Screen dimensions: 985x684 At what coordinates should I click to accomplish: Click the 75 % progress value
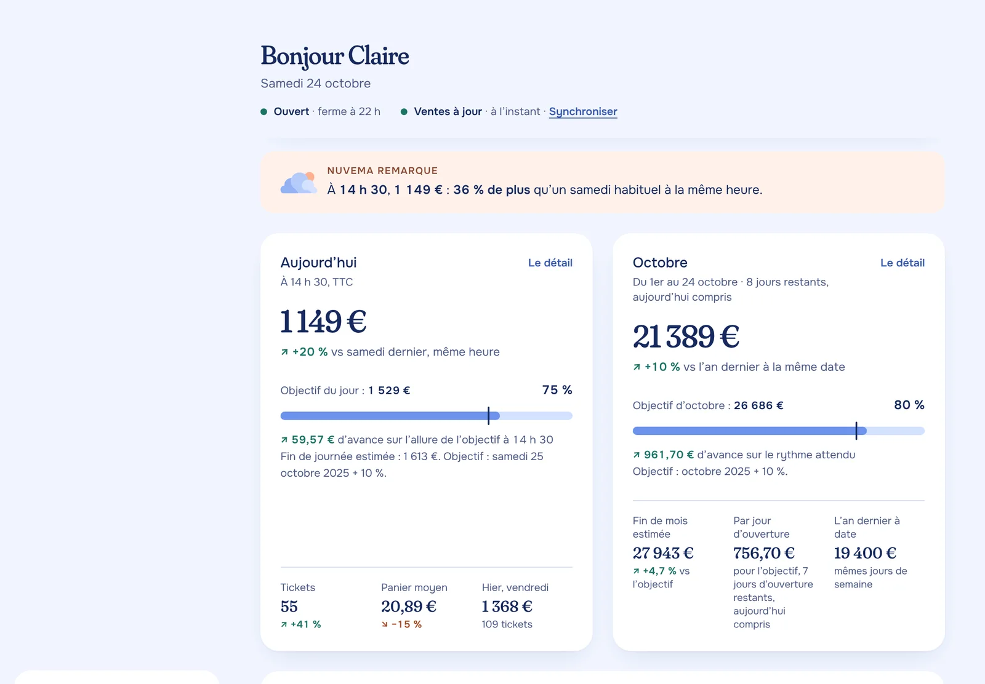pos(557,390)
